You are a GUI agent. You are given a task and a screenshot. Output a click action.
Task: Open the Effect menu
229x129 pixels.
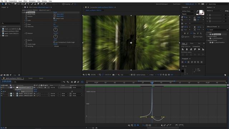25,1
